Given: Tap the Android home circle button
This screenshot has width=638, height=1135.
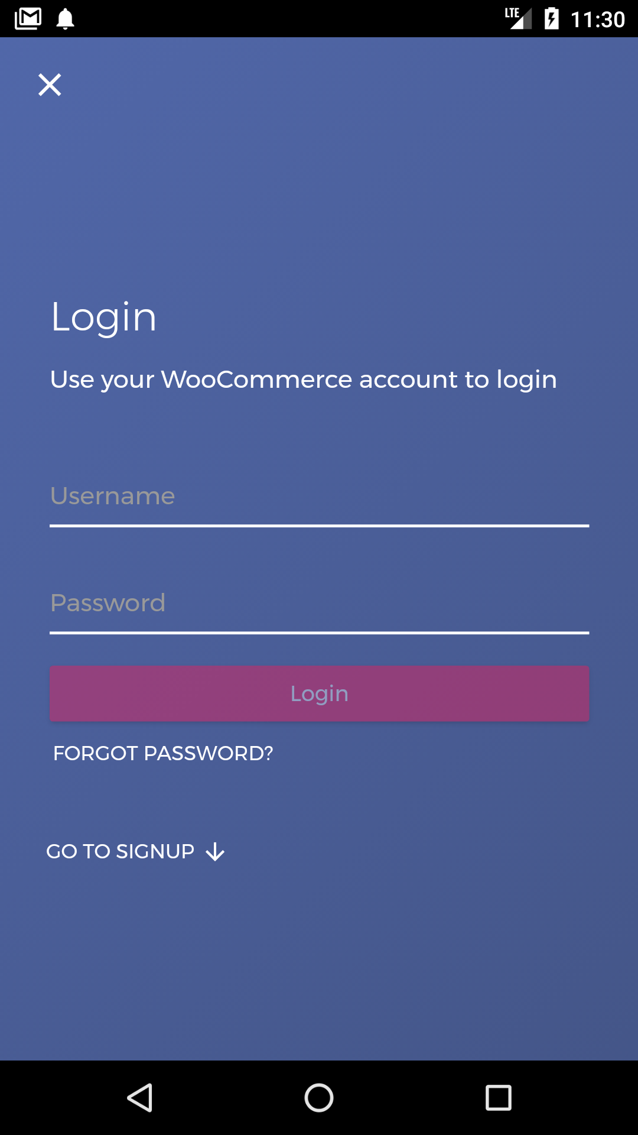Looking at the screenshot, I should [319, 1098].
